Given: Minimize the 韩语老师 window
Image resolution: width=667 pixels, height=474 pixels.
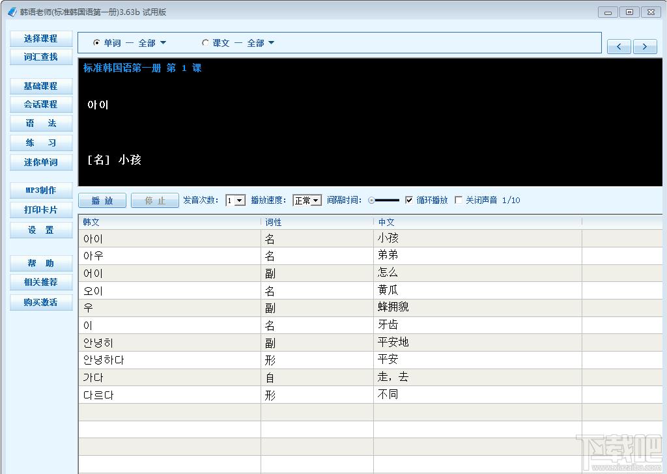Looking at the screenshot, I should (x=608, y=12).
